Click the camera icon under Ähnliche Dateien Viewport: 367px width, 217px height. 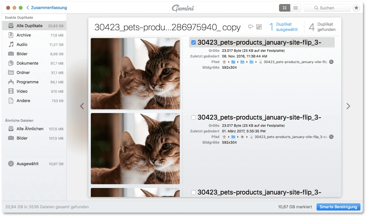coord(11,138)
